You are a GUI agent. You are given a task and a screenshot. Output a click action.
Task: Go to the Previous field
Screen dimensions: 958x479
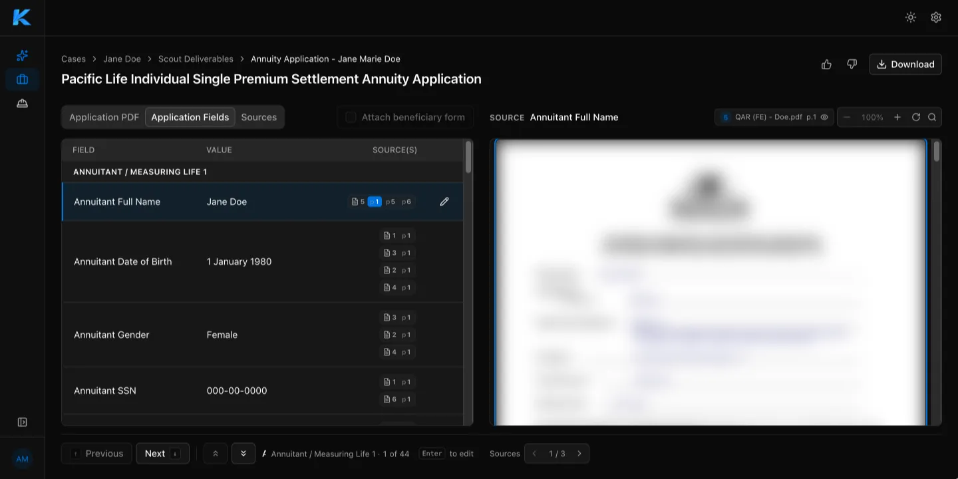click(x=96, y=454)
